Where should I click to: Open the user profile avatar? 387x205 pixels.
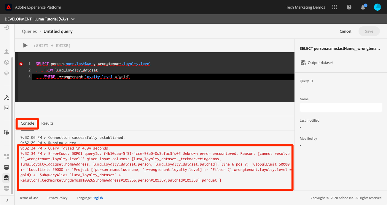[x=378, y=7]
